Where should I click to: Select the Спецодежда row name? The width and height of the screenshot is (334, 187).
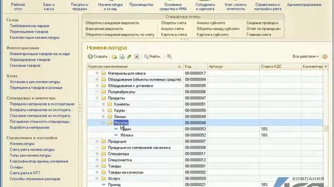tap(118, 154)
